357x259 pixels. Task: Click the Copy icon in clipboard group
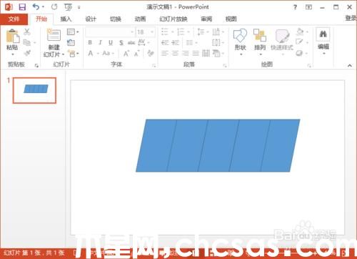pos(27,43)
